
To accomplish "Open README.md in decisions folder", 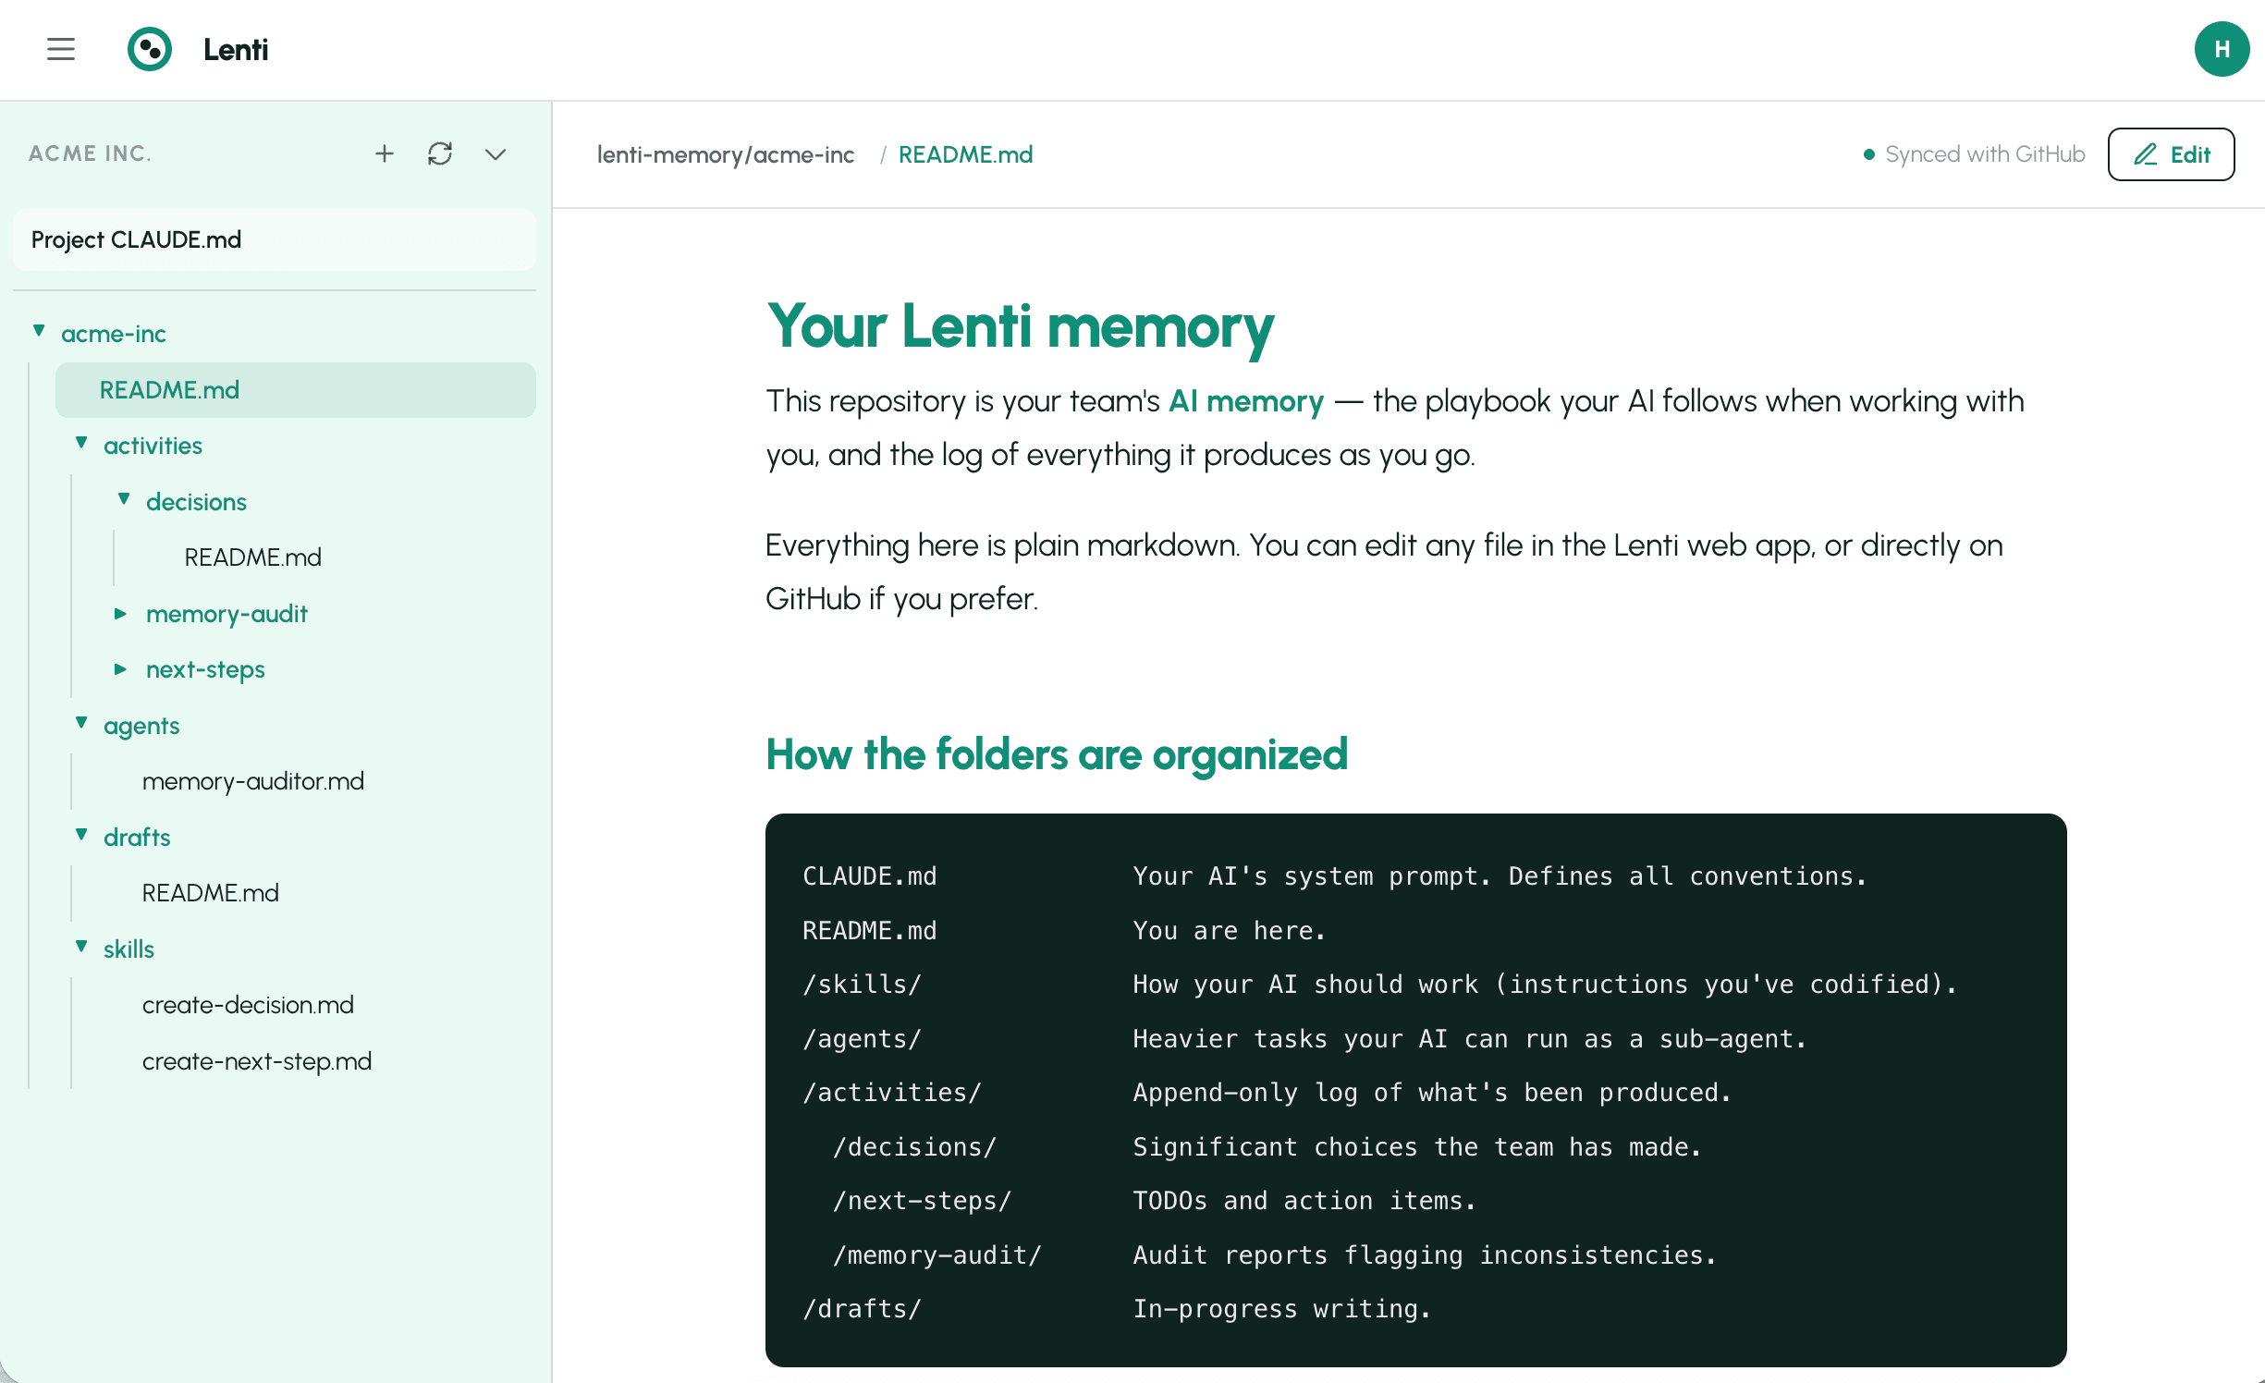I will (252, 557).
